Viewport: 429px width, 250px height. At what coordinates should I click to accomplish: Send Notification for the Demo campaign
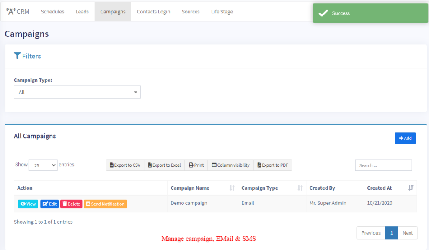(105, 204)
